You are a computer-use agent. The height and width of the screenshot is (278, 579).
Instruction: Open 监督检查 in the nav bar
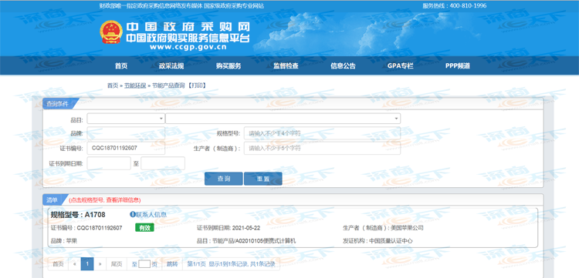(286, 66)
